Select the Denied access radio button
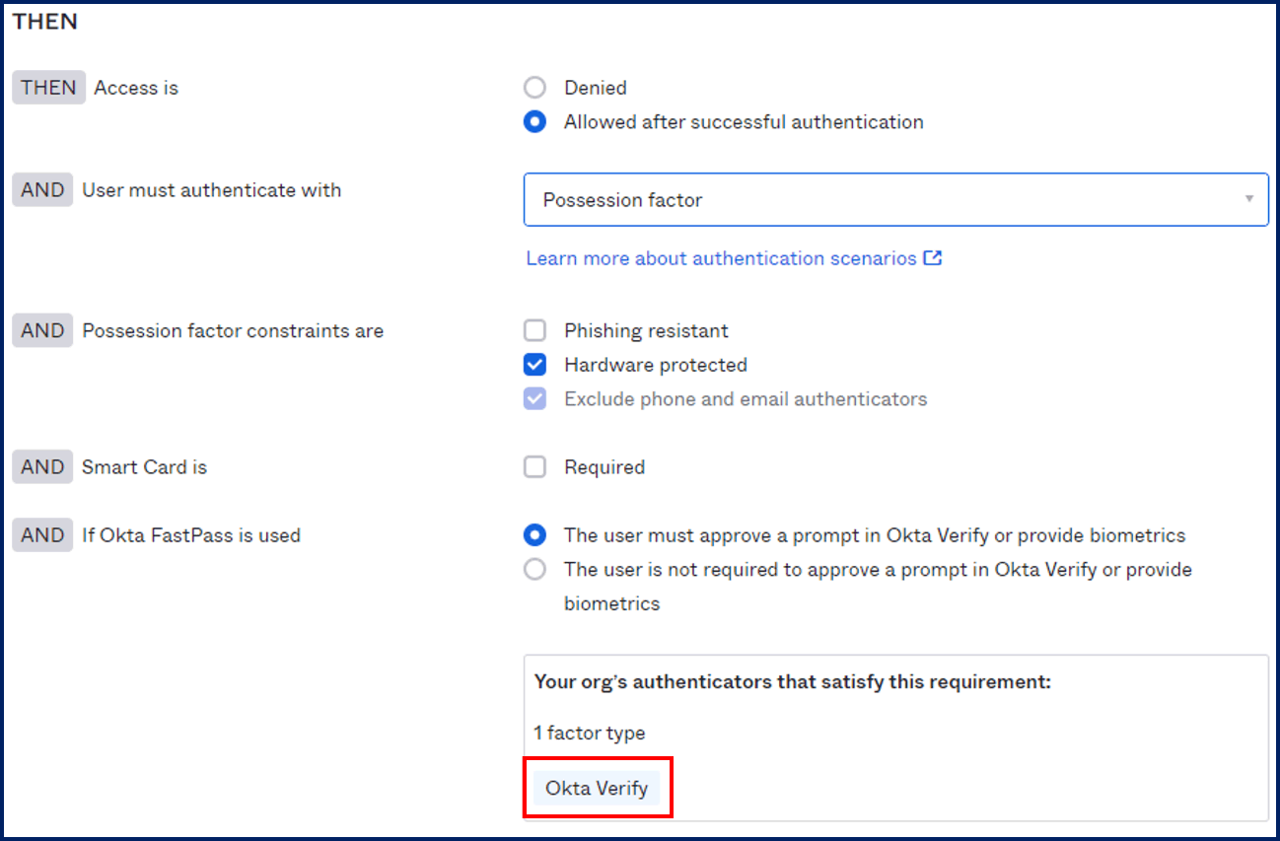 (534, 88)
